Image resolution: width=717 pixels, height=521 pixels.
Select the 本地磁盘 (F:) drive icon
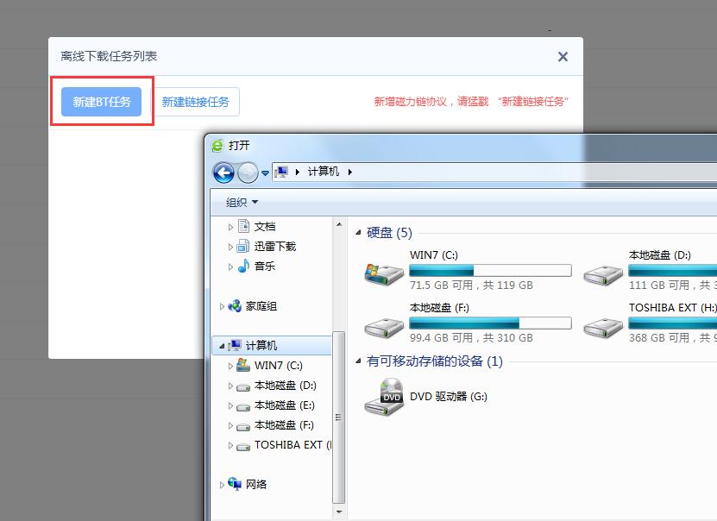point(384,328)
